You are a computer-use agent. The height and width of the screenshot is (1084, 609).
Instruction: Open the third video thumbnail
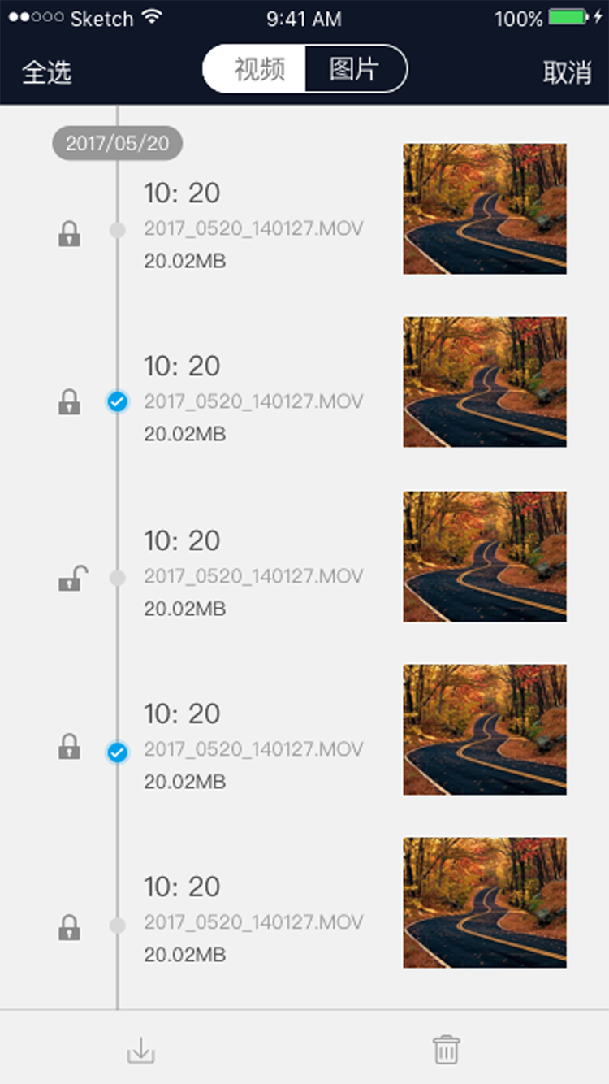[485, 557]
